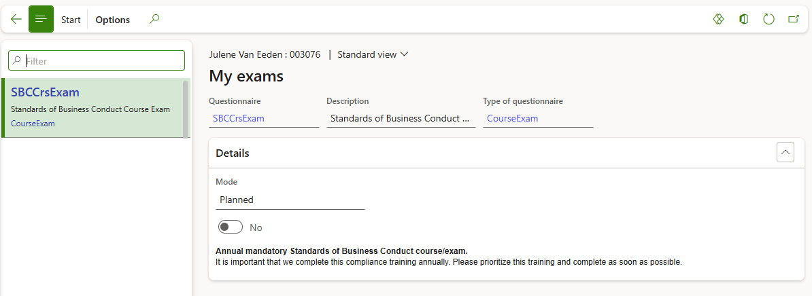Click the left list vertical scrollbar
Image resolution: width=812 pixels, height=296 pixels.
click(x=186, y=109)
